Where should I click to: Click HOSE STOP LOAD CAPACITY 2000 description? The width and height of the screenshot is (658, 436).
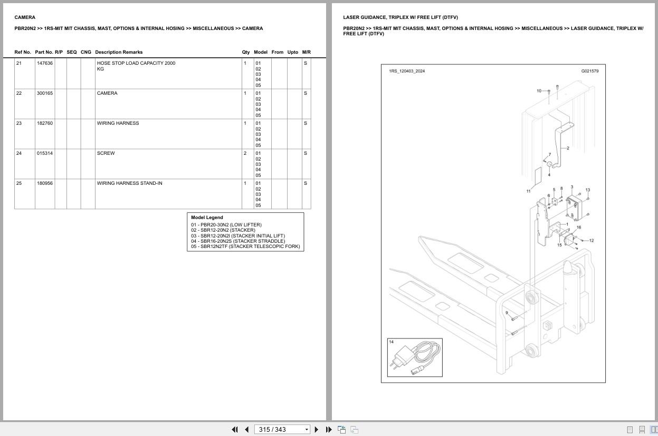point(136,66)
